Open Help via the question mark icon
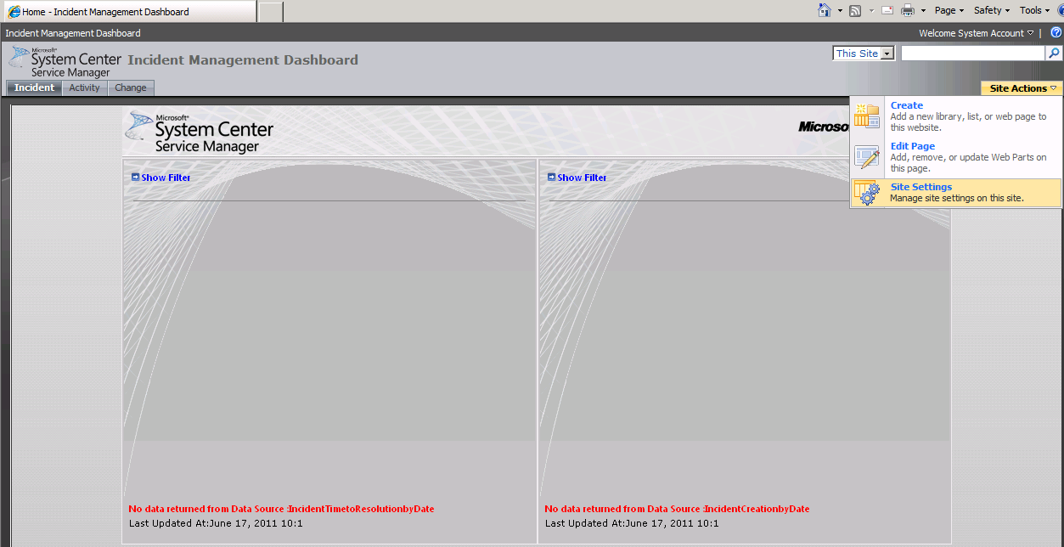Screen dimensions: 1064x547 pyautogui.click(x=1056, y=32)
